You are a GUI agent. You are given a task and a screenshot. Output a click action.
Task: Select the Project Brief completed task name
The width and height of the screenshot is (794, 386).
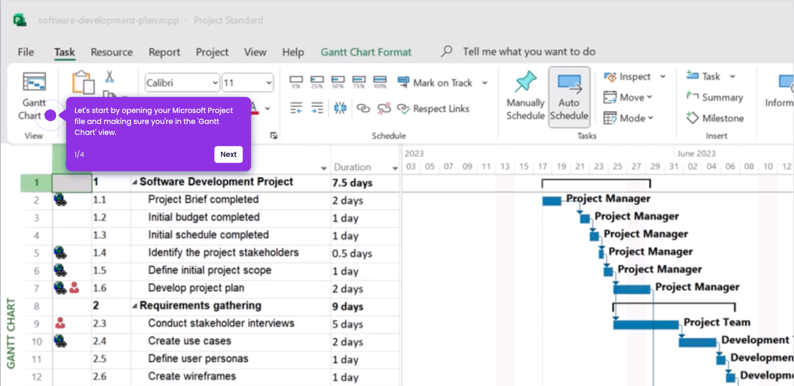point(203,200)
